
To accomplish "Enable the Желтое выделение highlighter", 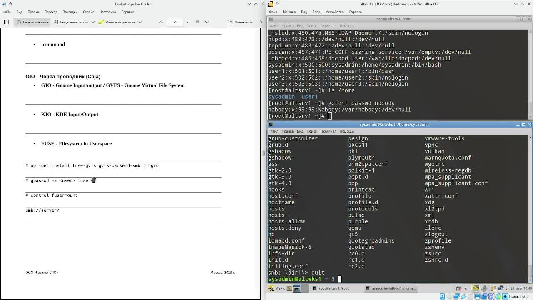I will 117,22.
